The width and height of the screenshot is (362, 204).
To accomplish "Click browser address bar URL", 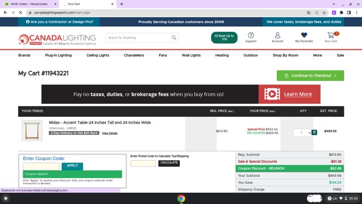I will click(62, 12).
